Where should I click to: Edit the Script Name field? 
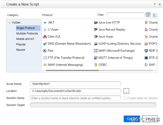coord(75,84)
